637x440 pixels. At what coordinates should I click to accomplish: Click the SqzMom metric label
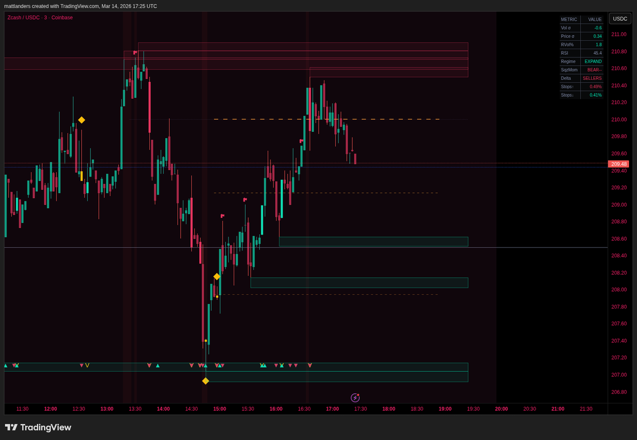click(569, 70)
